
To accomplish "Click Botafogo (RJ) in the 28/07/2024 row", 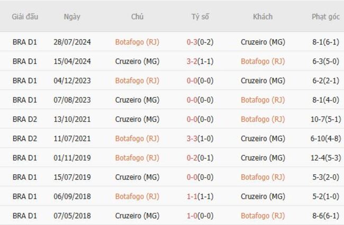I will tap(137, 42).
